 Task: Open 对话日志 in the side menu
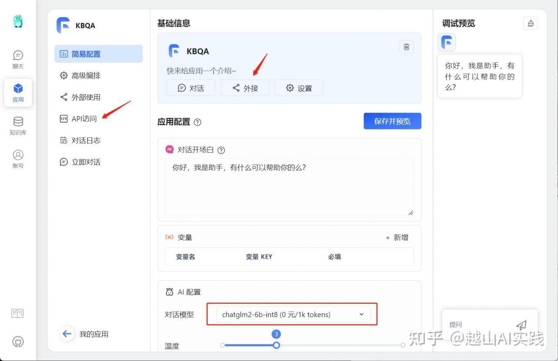tap(86, 140)
